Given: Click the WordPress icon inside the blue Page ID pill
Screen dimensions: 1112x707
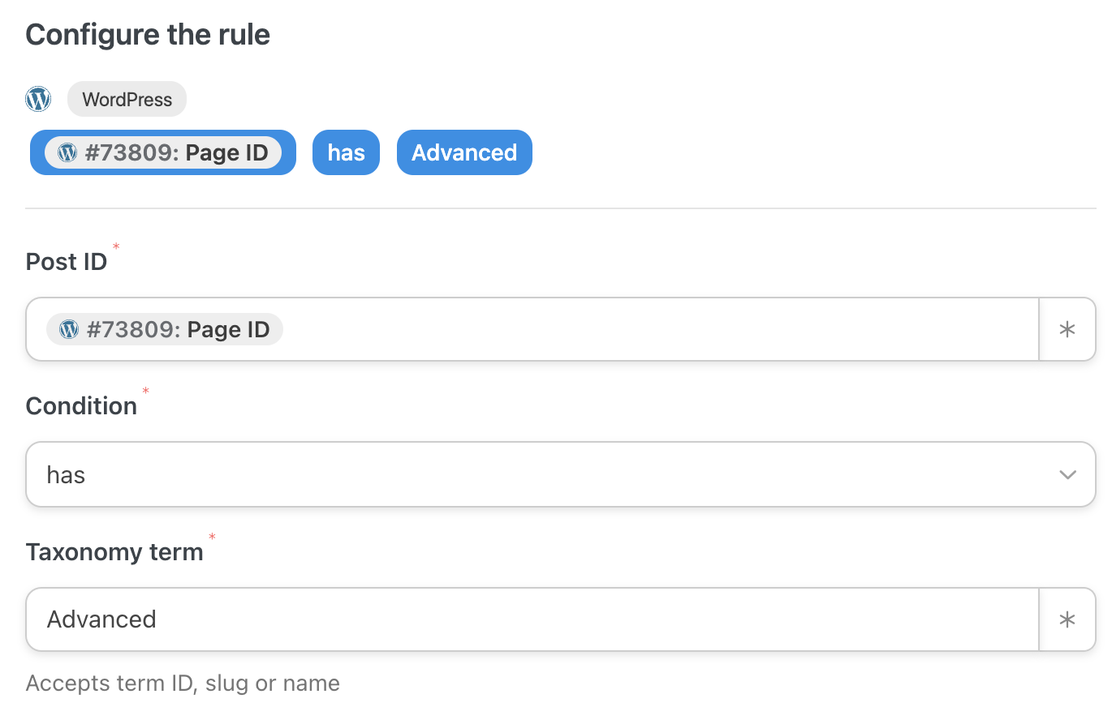Looking at the screenshot, I should point(67,152).
